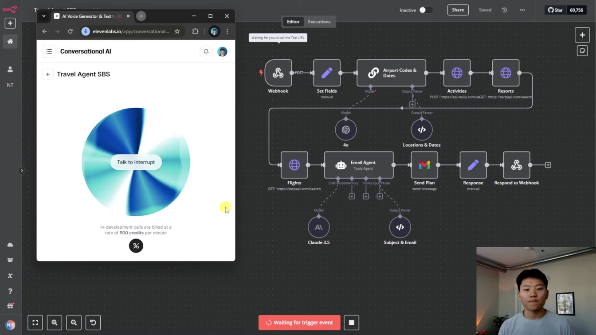
Task: Open the NH user avatar menu
Action: pos(10,325)
